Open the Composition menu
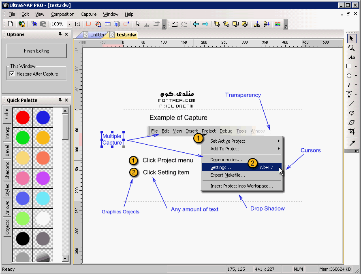 (62, 14)
